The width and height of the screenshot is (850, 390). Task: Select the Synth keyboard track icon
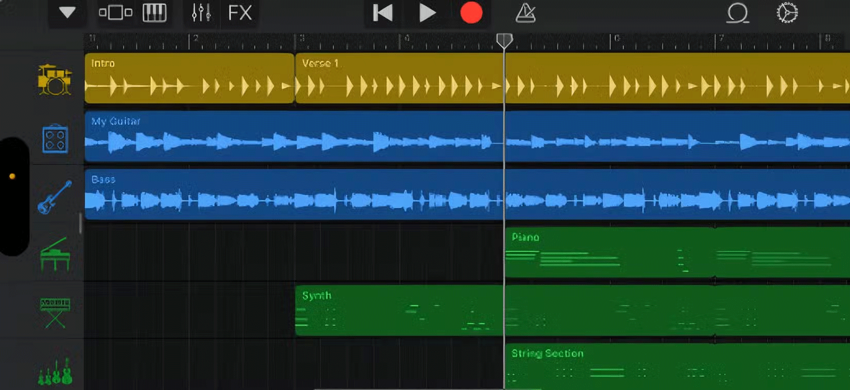tap(55, 312)
